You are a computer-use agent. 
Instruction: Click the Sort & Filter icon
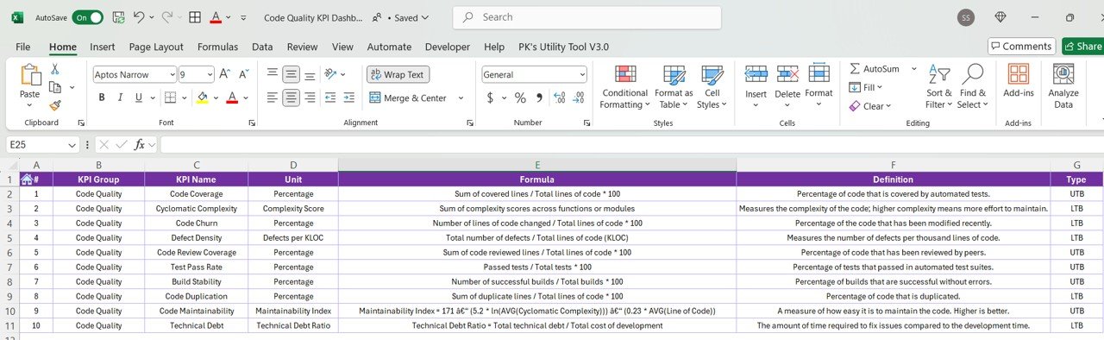(x=938, y=87)
